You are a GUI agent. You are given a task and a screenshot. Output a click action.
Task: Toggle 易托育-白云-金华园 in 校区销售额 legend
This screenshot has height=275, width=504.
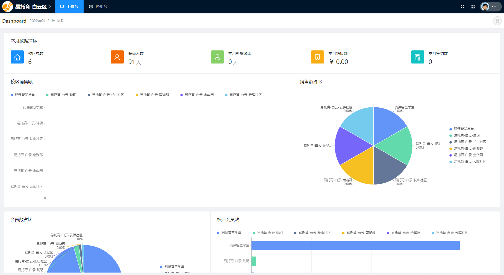[x=197, y=95]
